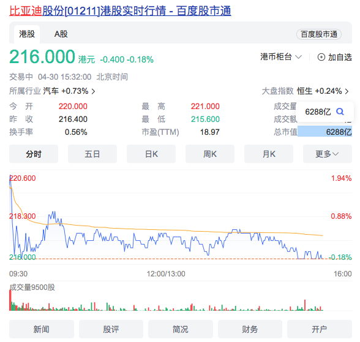Open the 更多 chart options dropdown
Image resolution: width=360 pixels, height=342 pixels.
(328, 154)
